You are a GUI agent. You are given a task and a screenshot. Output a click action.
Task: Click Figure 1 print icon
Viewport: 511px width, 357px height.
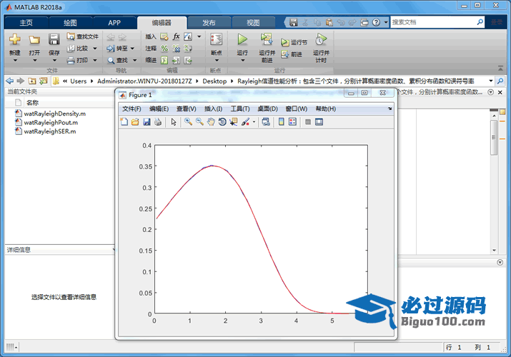[158, 122]
